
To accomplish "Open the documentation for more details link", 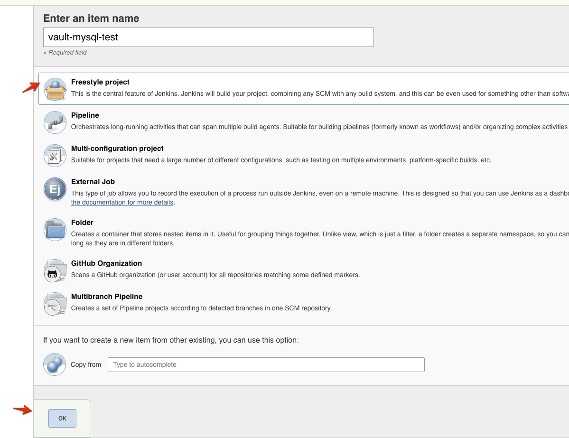I will click(122, 202).
